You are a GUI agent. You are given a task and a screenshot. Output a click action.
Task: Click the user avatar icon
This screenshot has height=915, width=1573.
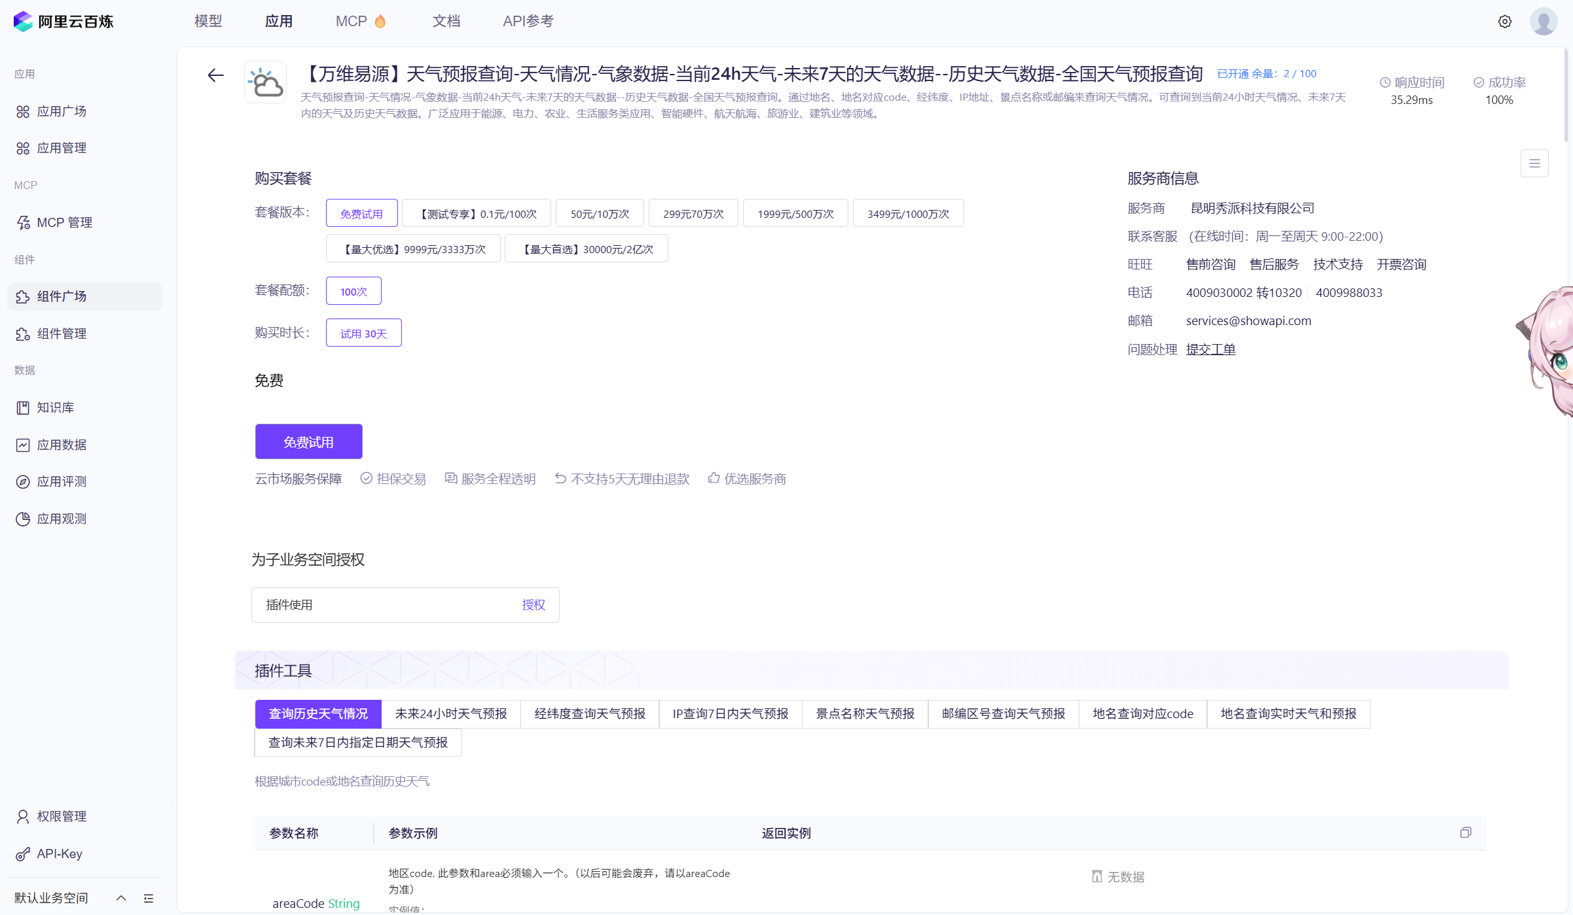coord(1543,22)
